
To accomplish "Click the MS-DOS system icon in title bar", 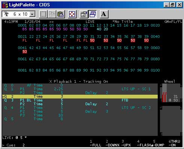I will [x=5, y=5].
